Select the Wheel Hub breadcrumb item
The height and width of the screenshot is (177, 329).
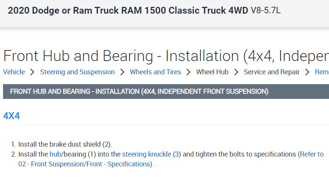pyautogui.click(x=212, y=72)
